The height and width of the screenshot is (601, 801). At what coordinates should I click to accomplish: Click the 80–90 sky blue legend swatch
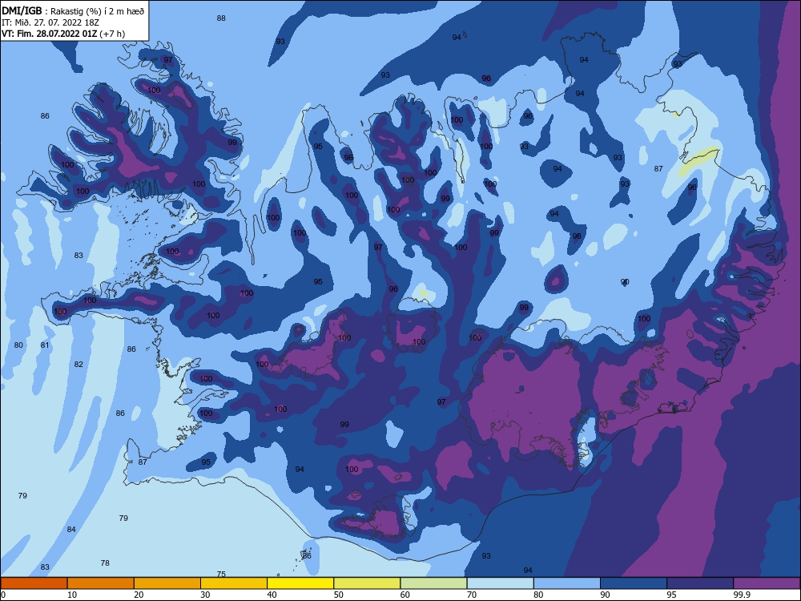(567, 583)
